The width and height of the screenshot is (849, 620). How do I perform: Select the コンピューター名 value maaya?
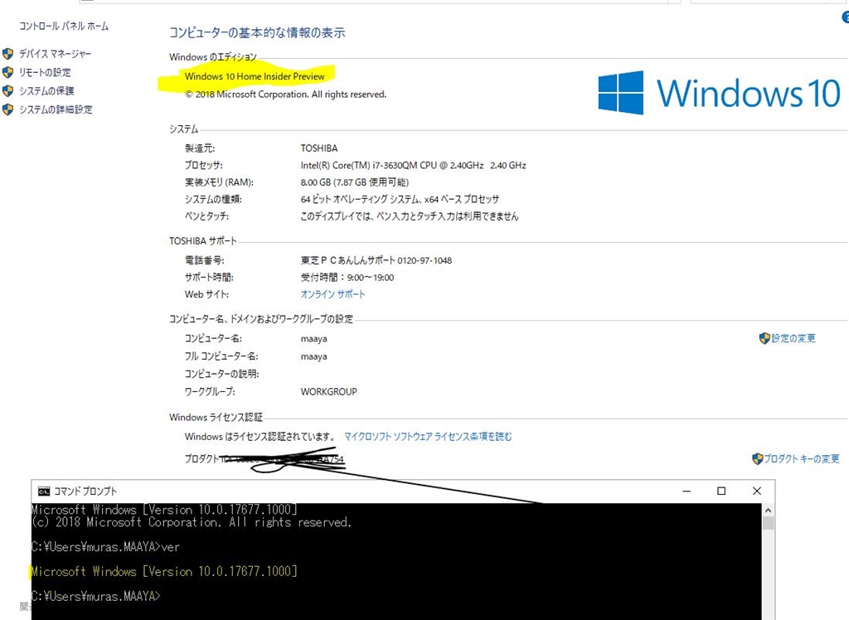pos(313,339)
